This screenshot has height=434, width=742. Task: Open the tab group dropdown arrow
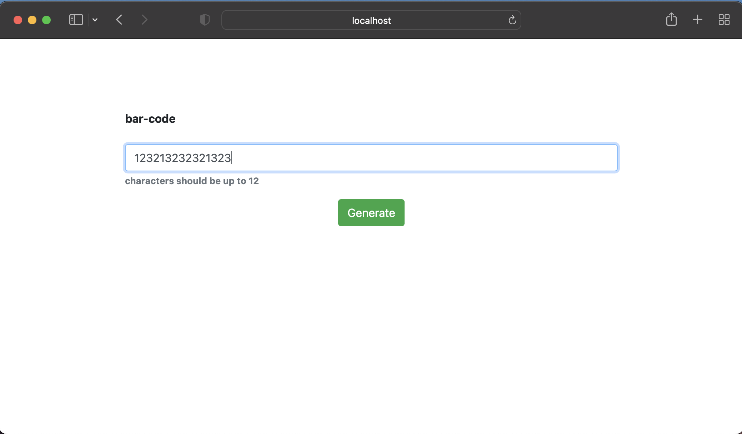95,20
